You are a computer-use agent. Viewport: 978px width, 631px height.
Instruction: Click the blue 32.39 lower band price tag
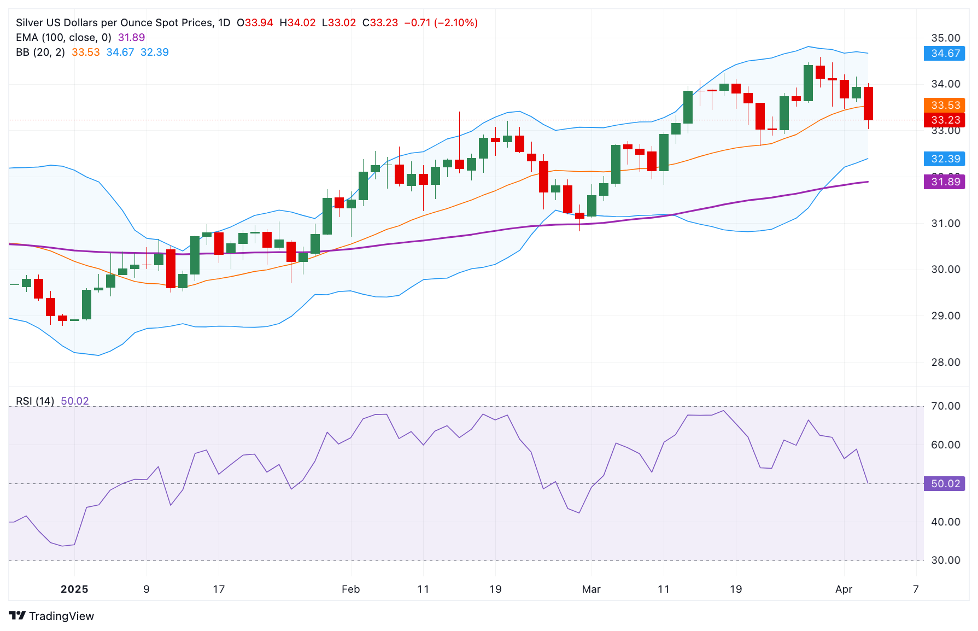pyautogui.click(x=945, y=159)
